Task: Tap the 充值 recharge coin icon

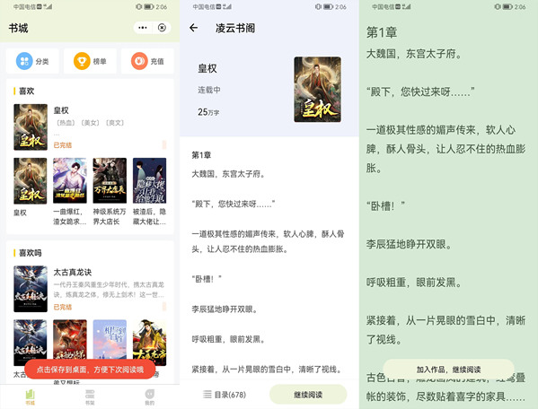Action: [x=139, y=61]
